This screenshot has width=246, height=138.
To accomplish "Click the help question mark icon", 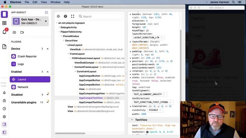I will [4, 108].
